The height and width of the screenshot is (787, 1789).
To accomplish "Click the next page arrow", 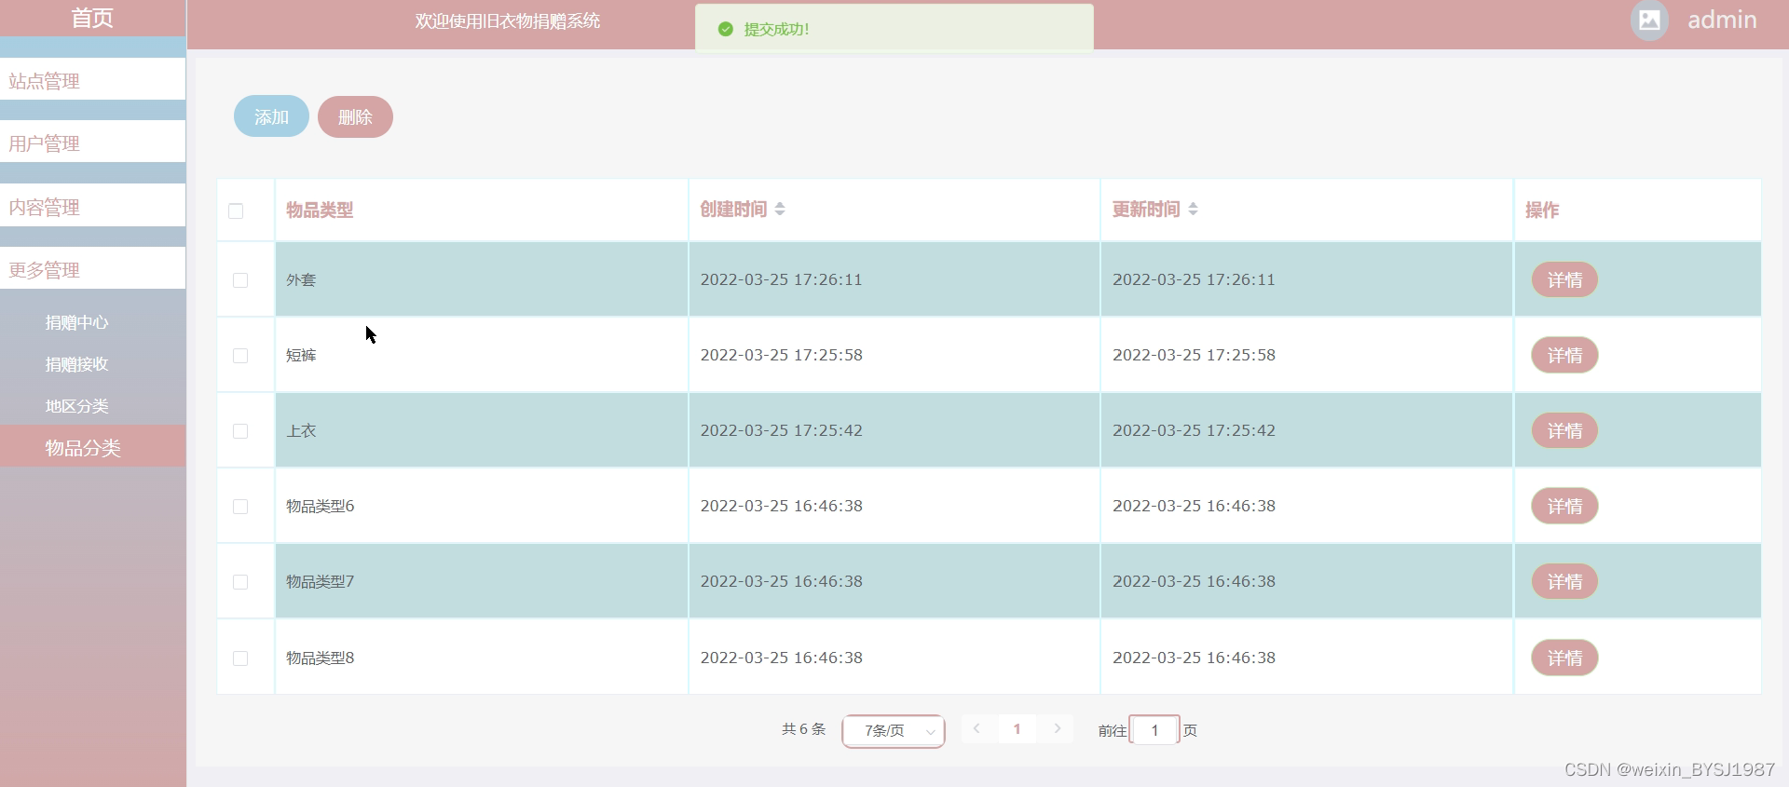I will coord(1058,728).
